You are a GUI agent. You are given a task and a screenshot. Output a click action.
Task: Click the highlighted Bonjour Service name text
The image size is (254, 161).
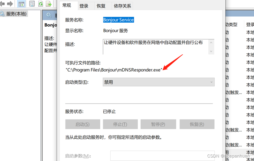(x=119, y=20)
